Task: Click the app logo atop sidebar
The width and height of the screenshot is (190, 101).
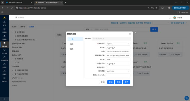Action: [5, 18]
